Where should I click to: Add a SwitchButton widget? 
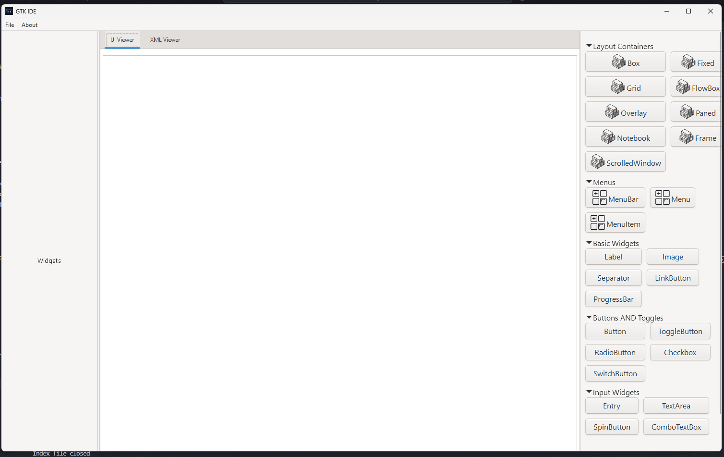point(615,373)
